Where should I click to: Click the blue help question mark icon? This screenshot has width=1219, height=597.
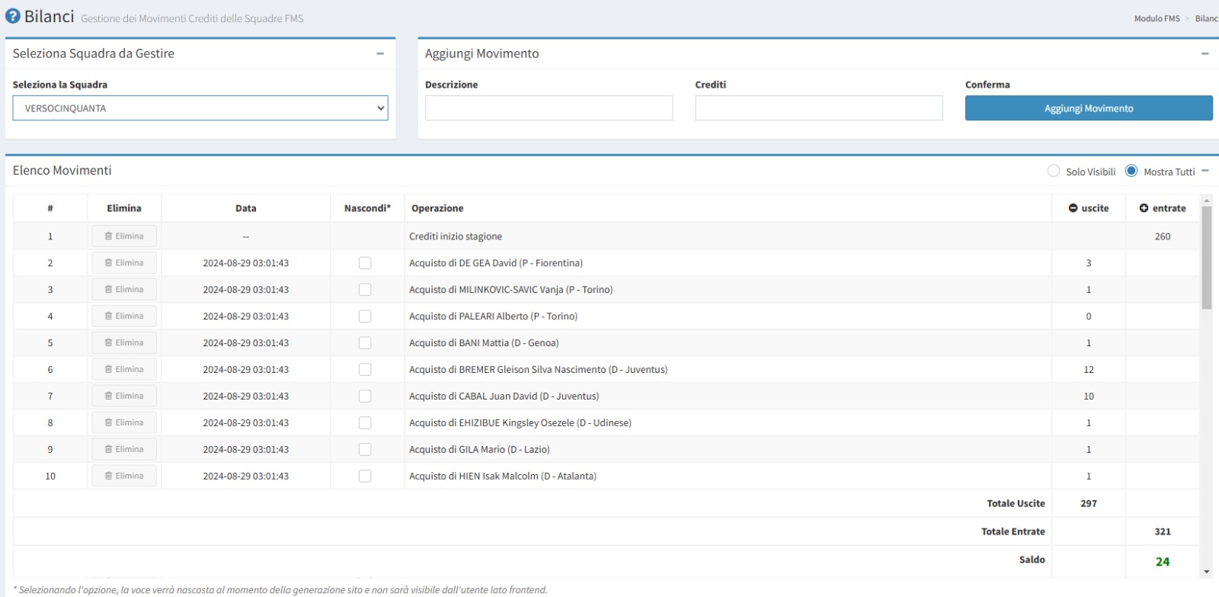click(x=12, y=16)
